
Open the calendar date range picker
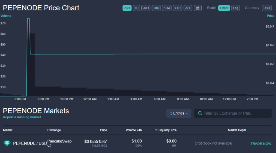(x=198, y=8)
